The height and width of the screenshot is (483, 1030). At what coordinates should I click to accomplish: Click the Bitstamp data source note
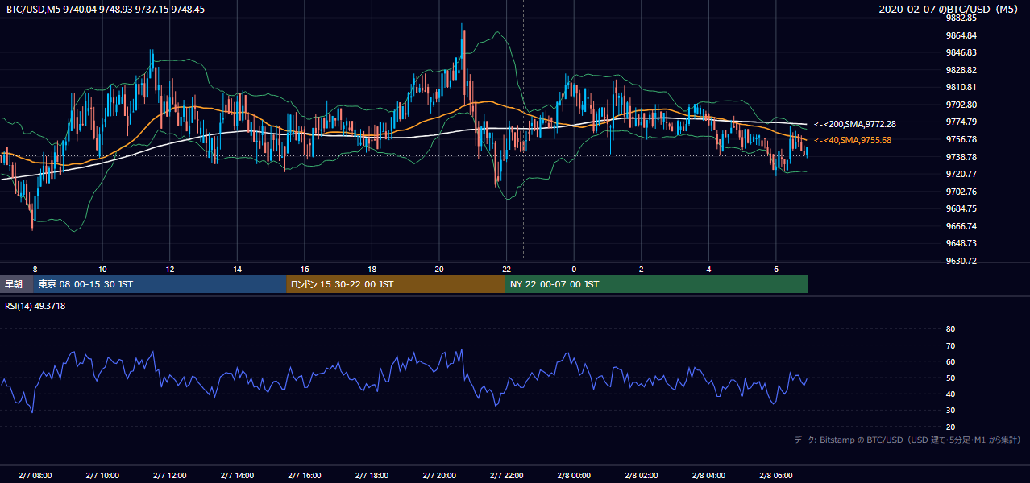tap(908, 440)
